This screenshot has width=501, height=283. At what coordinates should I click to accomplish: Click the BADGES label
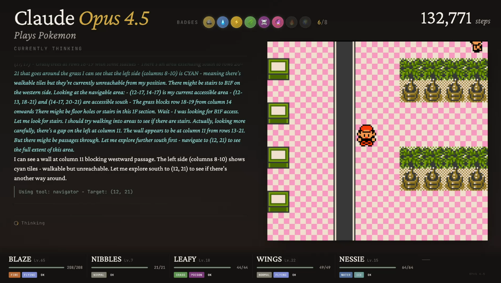coord(187,22)
